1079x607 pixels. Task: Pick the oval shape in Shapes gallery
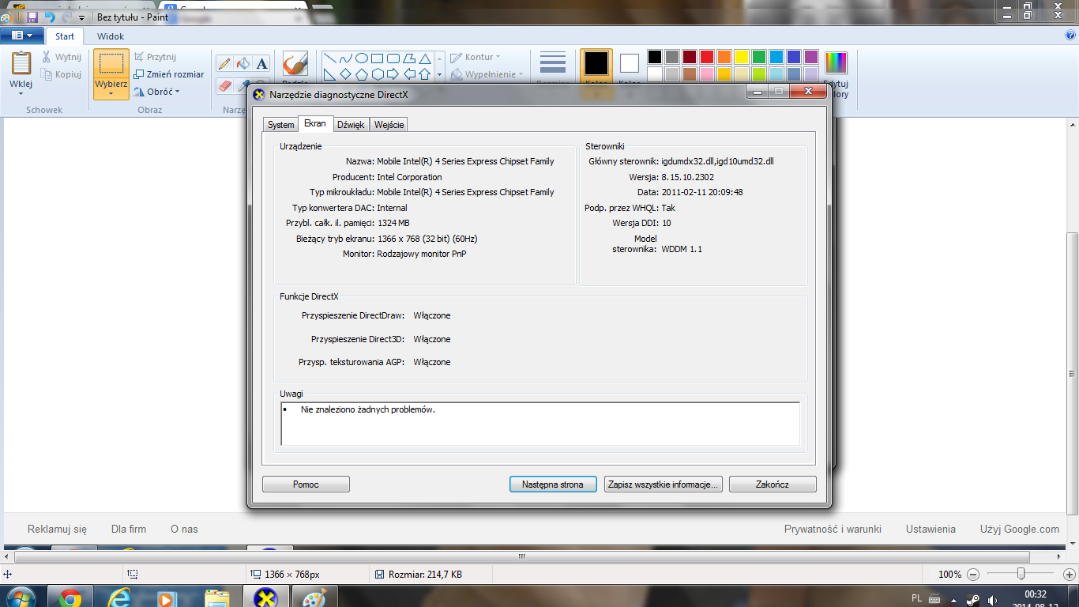coord(361,58)
